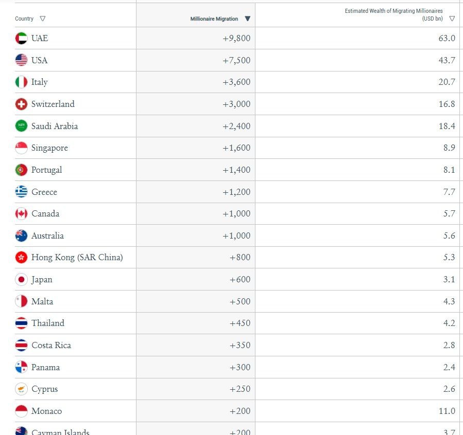Click the Saudi Arabia flag icon

(21, 126)
